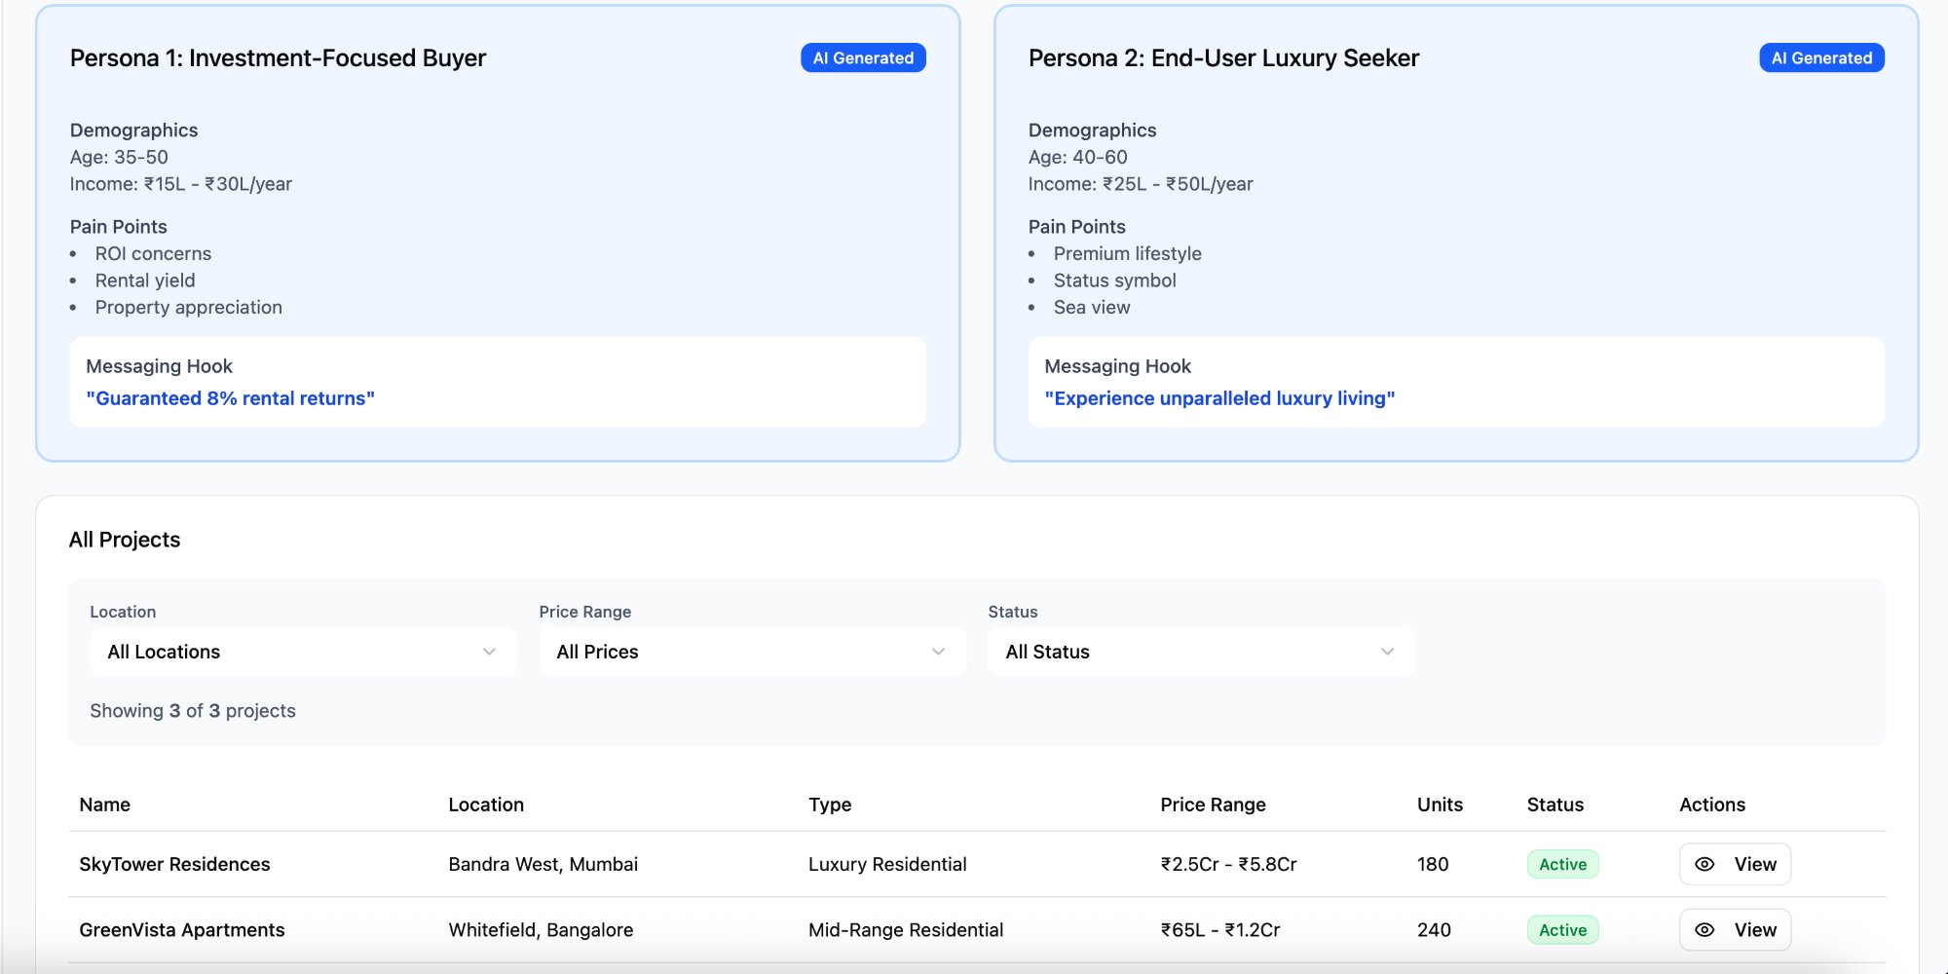Click Rental yield pain point
The width and height of the screenshot is (1948, 974).
click(x=145, y=281)
